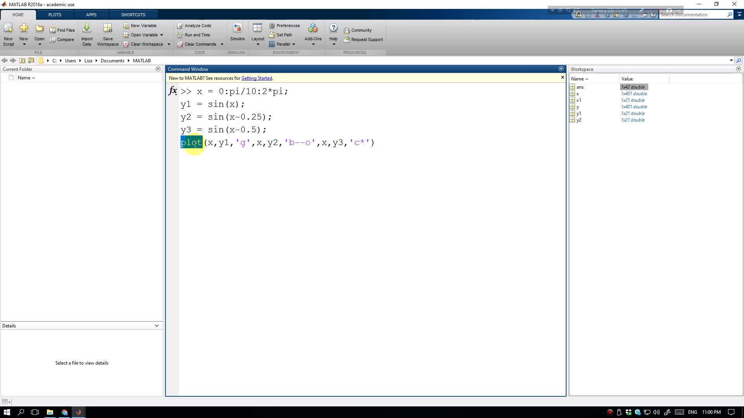Go forward in folder history
The height and width of the screenshot is (418, 744).
pyautogui.click(x=13, y=60)
